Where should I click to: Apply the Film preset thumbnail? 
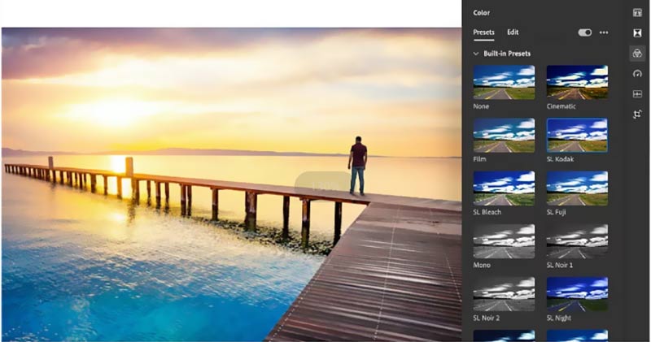(504, 135)
